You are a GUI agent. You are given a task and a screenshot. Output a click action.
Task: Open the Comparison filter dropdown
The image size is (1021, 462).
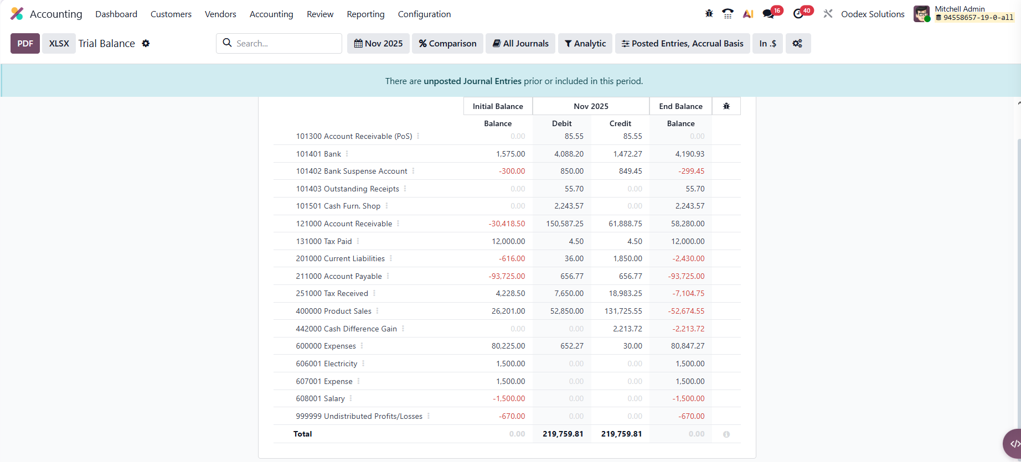[x=447, y=43]
